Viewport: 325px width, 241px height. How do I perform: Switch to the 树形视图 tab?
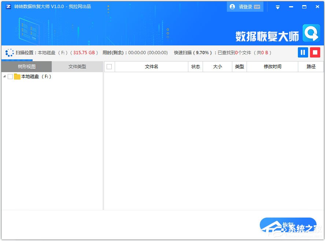tap(26, 67)
